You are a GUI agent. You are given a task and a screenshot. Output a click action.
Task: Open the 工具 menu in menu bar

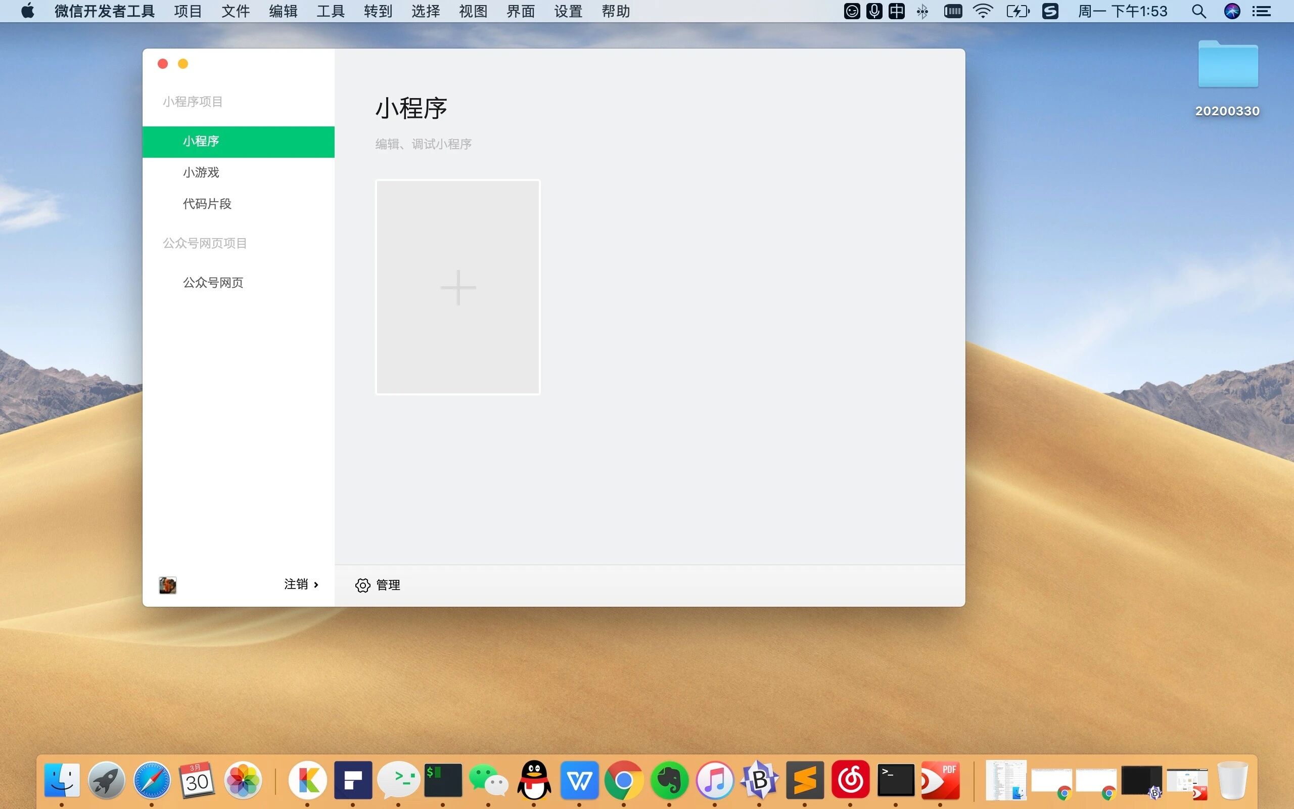tap(330, 11)
